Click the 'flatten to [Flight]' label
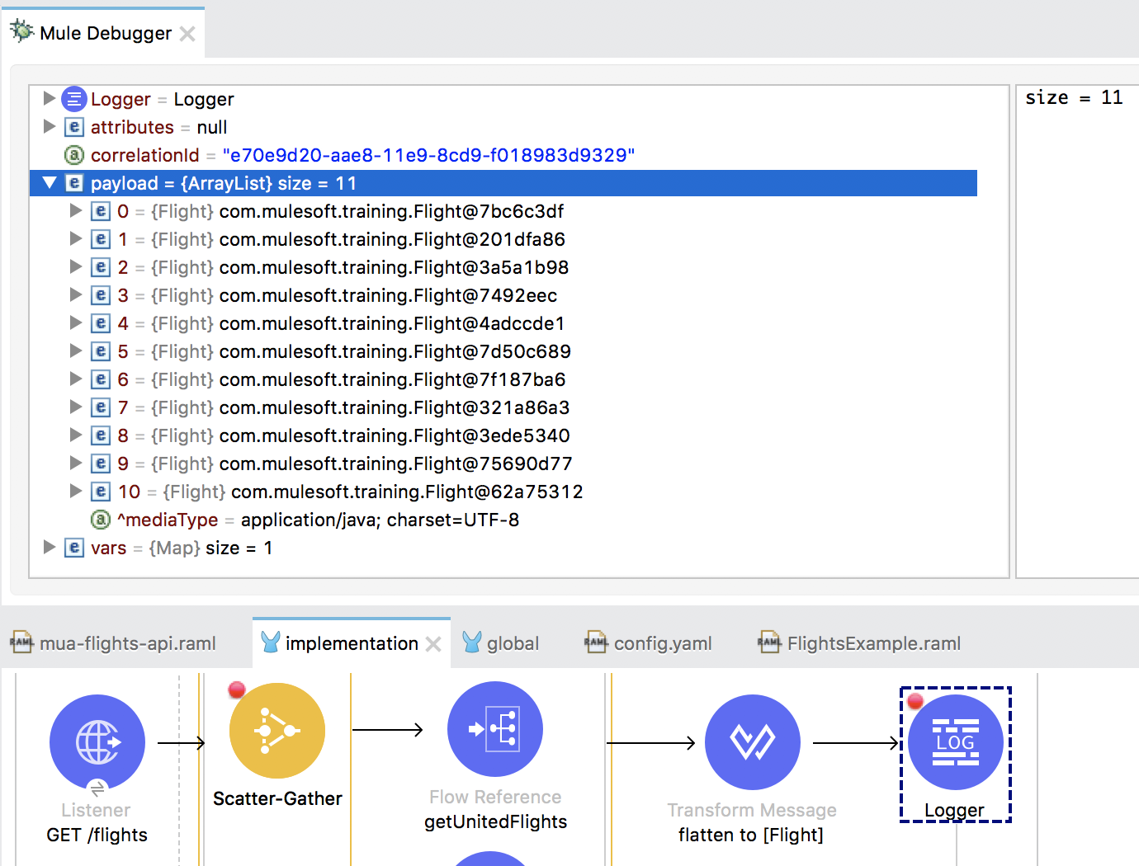 (x=751, y=835)
